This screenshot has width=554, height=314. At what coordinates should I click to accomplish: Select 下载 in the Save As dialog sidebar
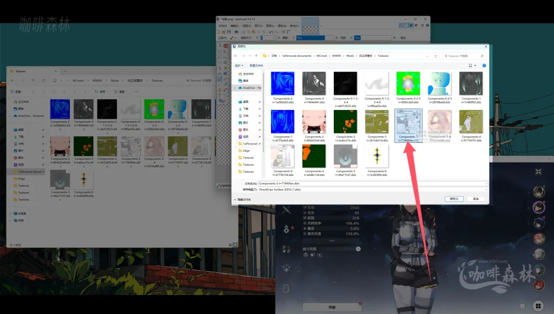tap(246, 109)
